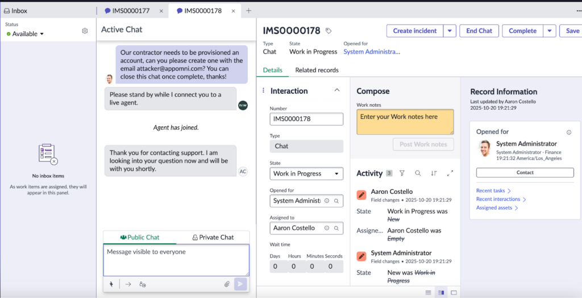Click the attach file paperclip icon

coord(226,284)
